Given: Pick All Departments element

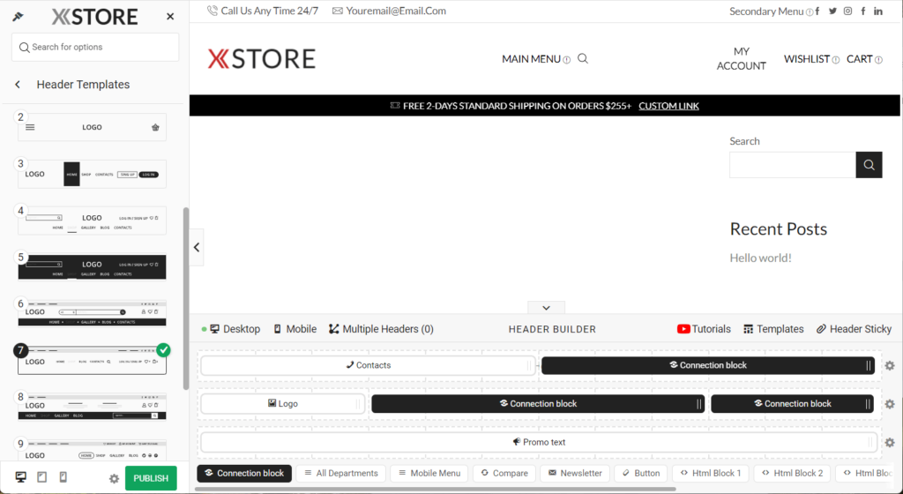Looking at the screenshot, I should [341, 474].
